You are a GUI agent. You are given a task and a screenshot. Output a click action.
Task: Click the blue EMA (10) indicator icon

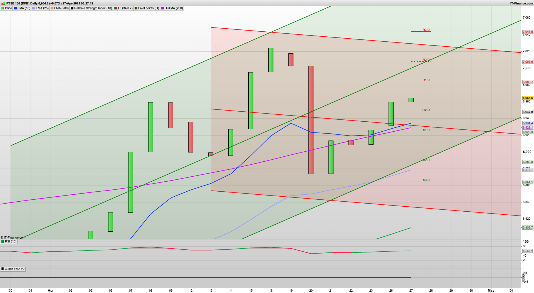(16, 8)
